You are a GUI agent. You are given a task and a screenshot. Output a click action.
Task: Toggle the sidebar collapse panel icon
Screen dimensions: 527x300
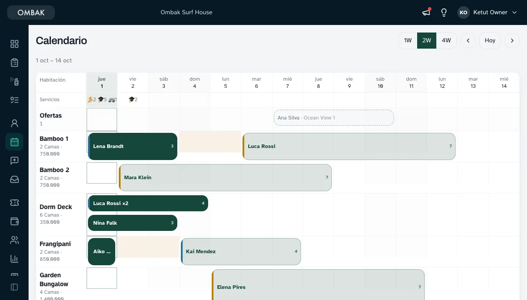[x=14, y=287]
